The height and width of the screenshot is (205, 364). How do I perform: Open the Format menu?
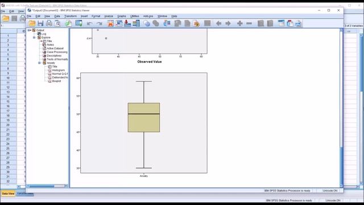point(96,17)
